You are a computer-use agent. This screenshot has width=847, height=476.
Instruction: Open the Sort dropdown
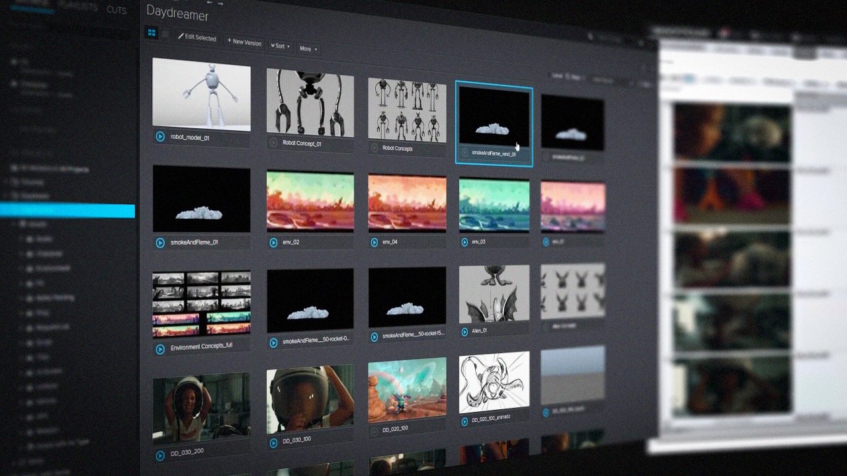click(280, 46)
